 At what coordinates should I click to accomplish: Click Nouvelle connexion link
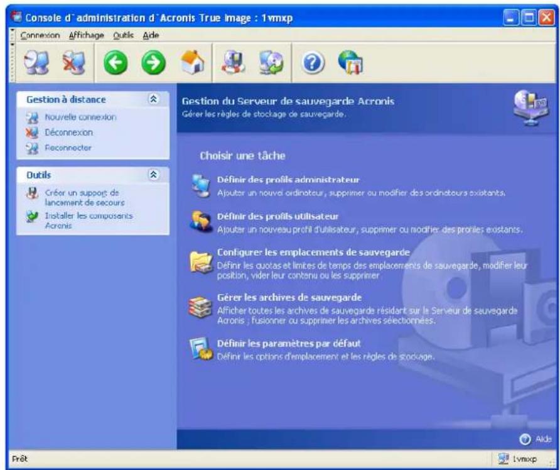[x=80, y=117]
